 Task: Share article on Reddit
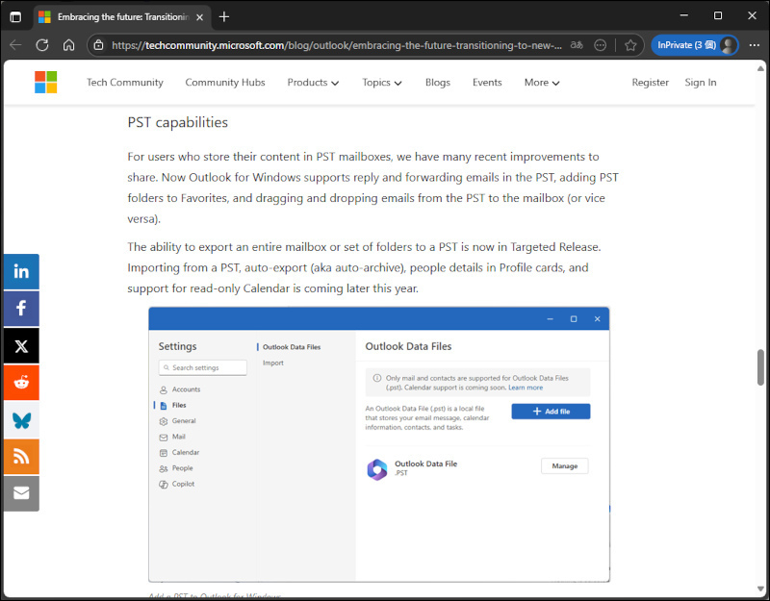[x=21, y=383]
